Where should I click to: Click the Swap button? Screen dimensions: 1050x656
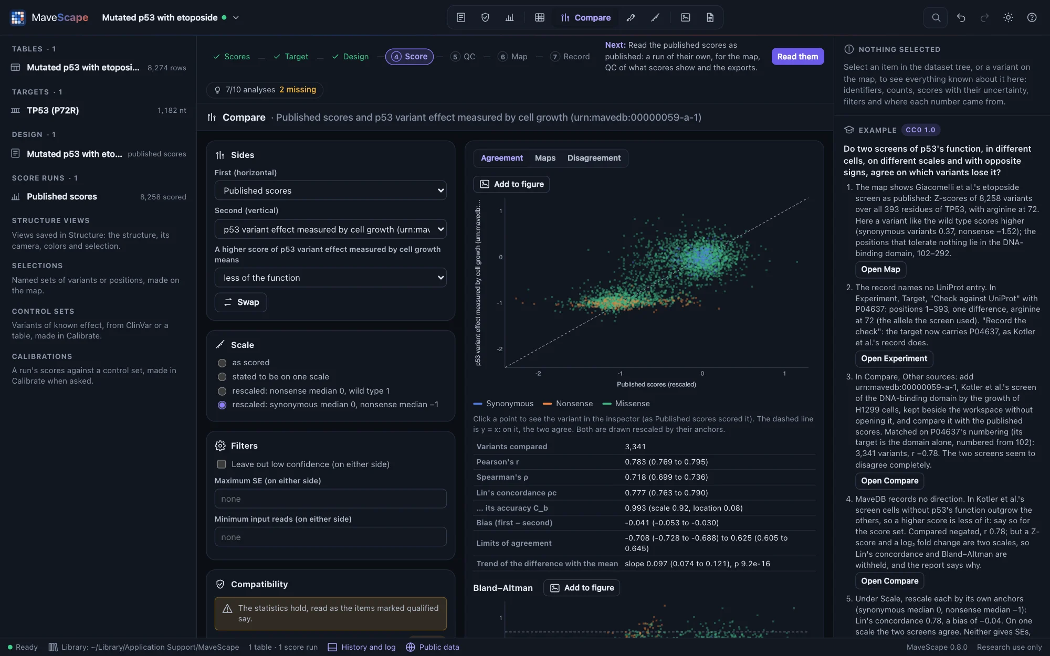coord(241,302)
